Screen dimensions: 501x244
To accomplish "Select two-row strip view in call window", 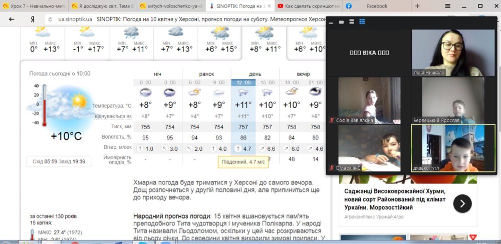I will pos(352,22).
